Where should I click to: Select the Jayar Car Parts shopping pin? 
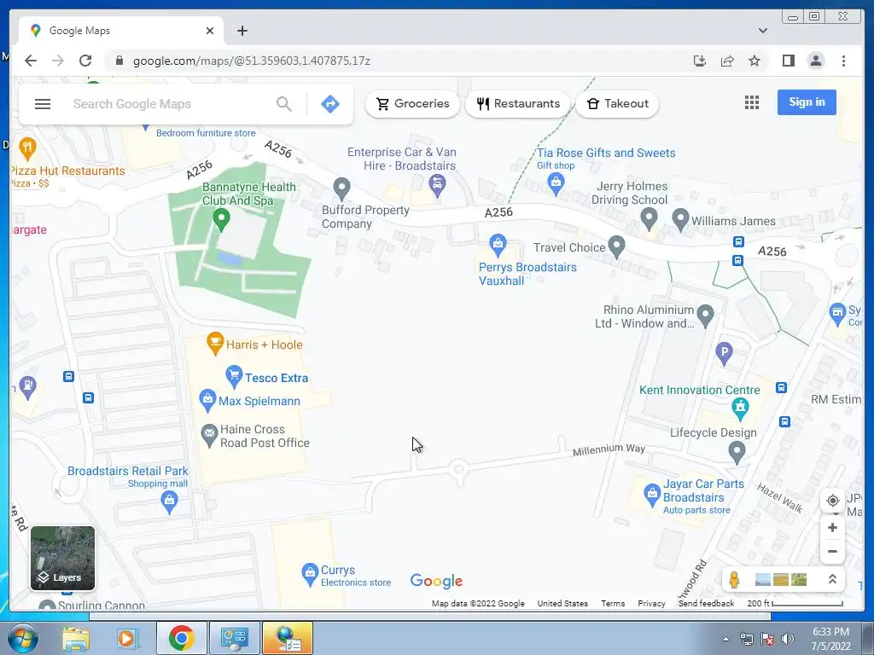pyautogui.click(x=652, y=496)
